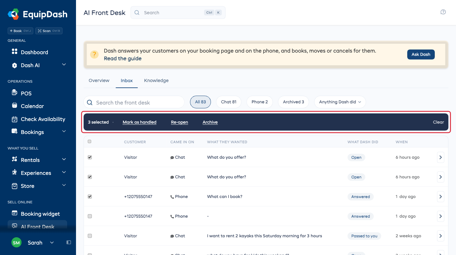Click the Experiences hiker icon

[14, 172]
